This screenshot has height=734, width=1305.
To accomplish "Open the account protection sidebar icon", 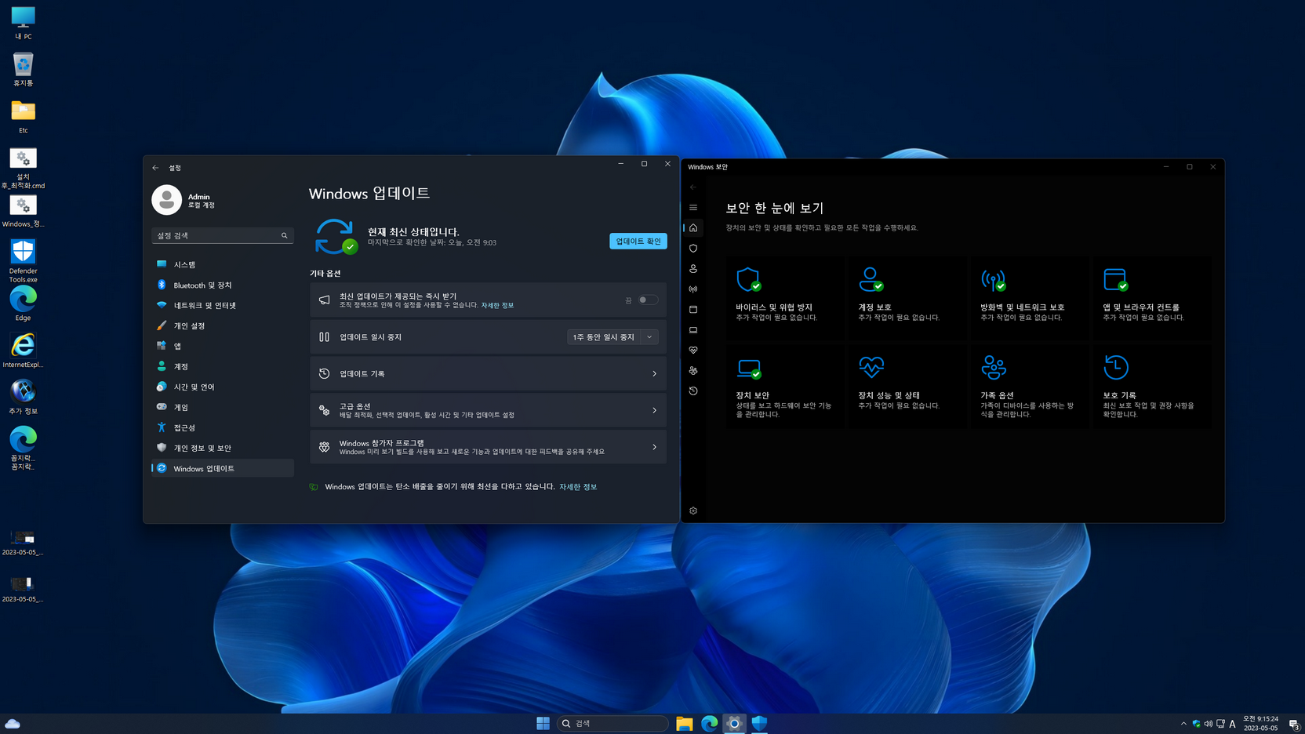I will pos(693,269).
